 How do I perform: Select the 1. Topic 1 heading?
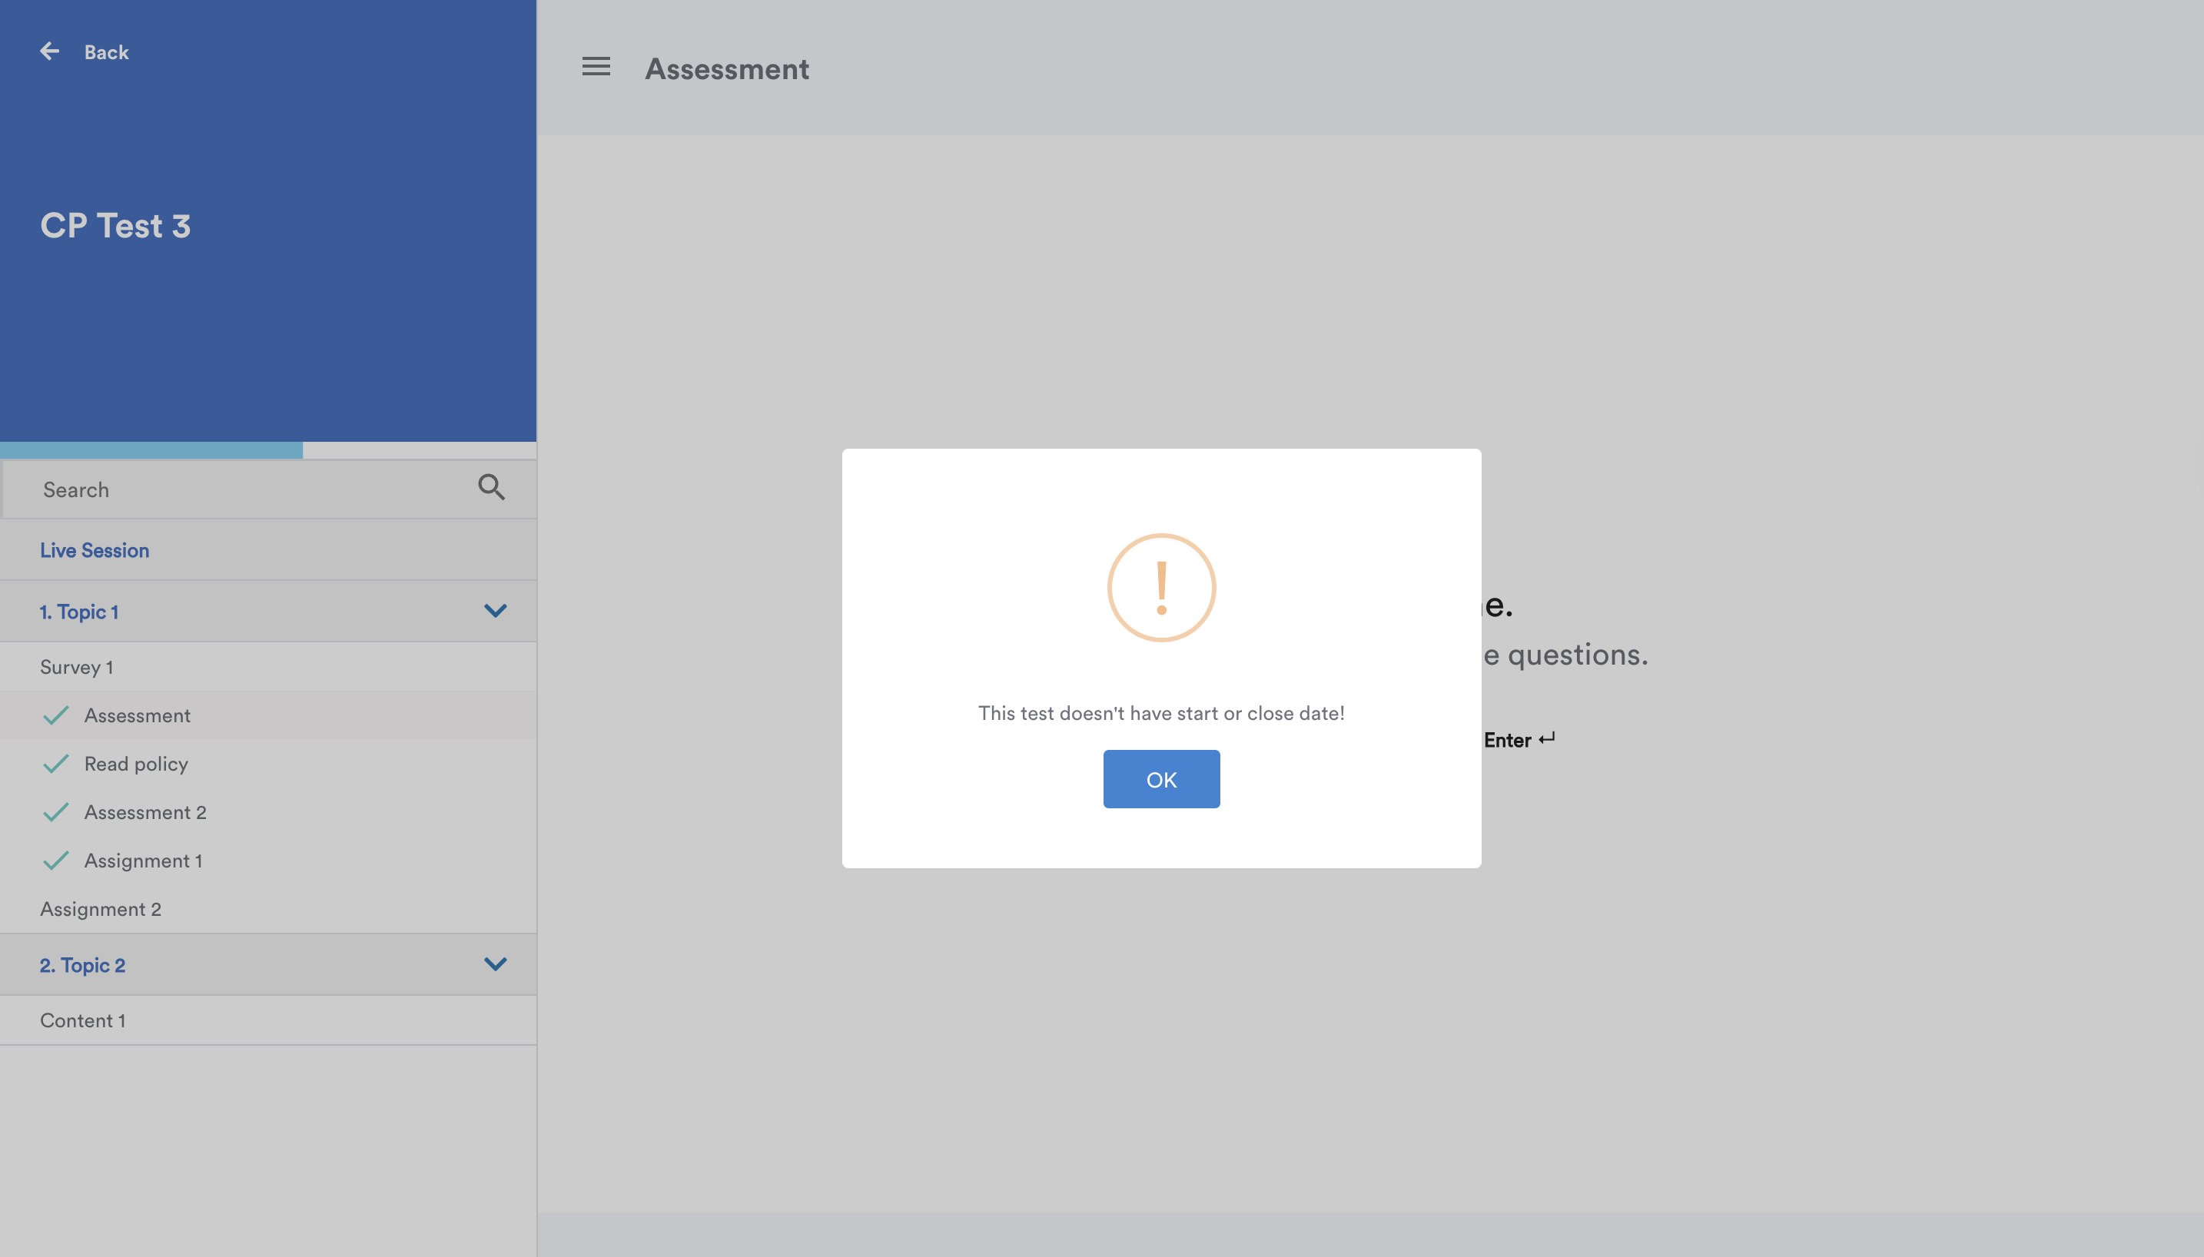click(x=79, y=612)
